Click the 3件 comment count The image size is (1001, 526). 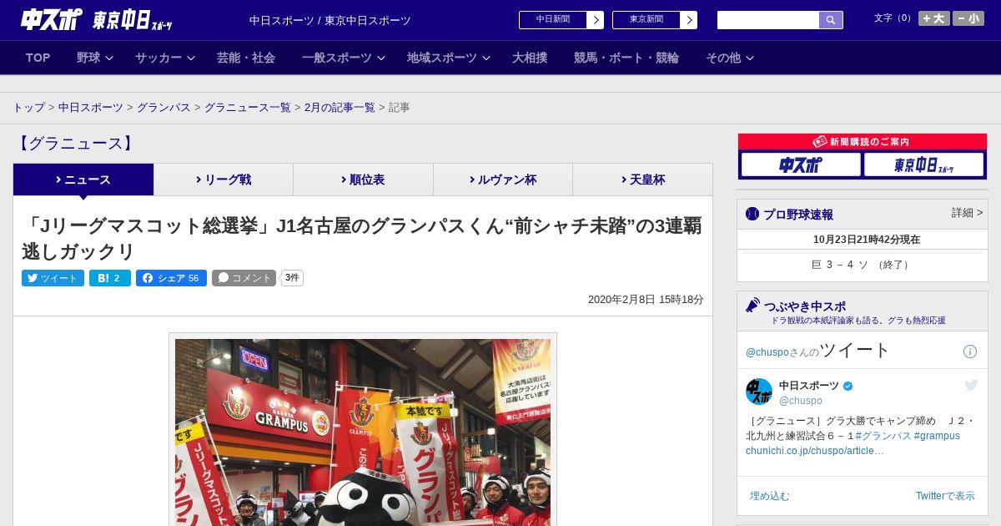point(292,278)
